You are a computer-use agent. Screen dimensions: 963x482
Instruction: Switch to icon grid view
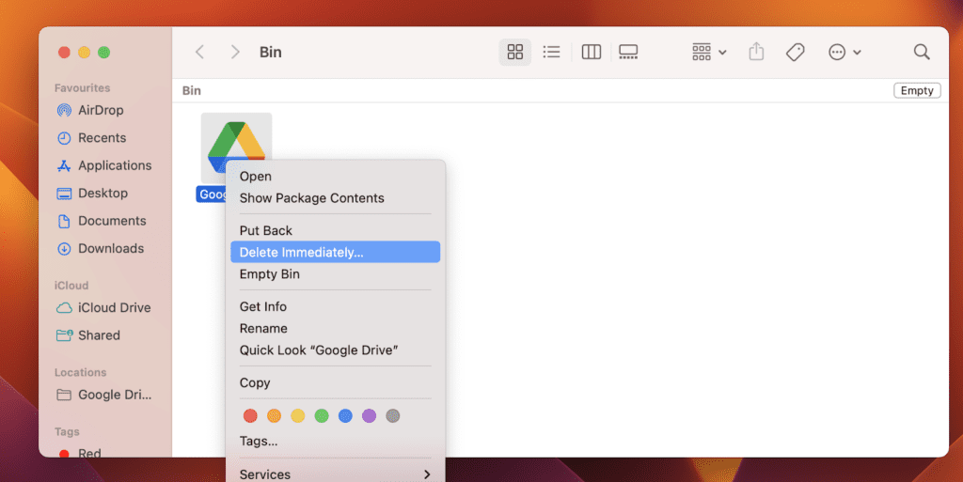click(514, 53)
